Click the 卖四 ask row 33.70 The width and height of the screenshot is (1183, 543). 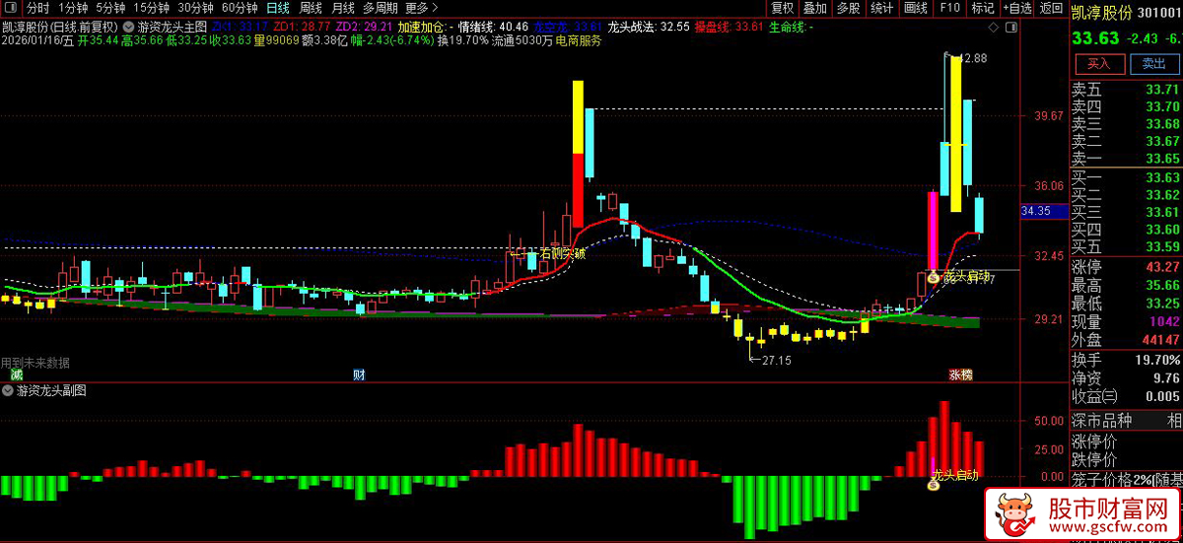[1127, 106]
